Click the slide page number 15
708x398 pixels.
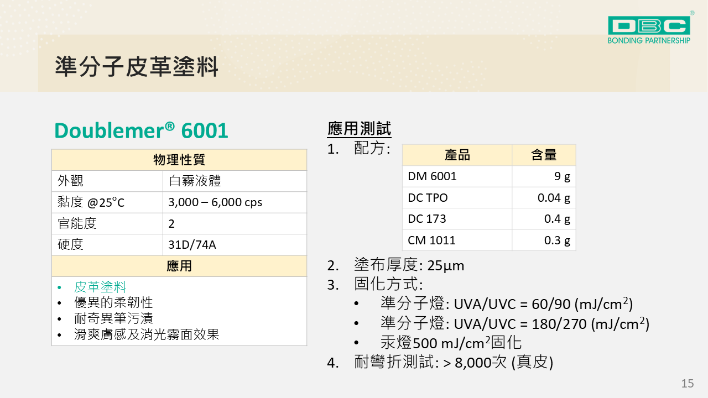(x=687, y=384)
